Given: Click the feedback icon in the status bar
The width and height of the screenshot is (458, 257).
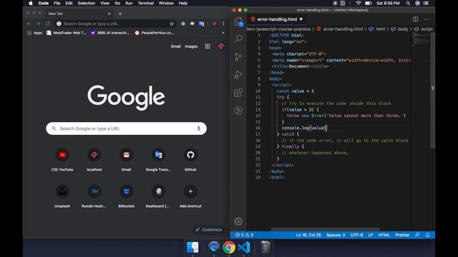Looking at the screenshot, I should (x=417, y=235).
